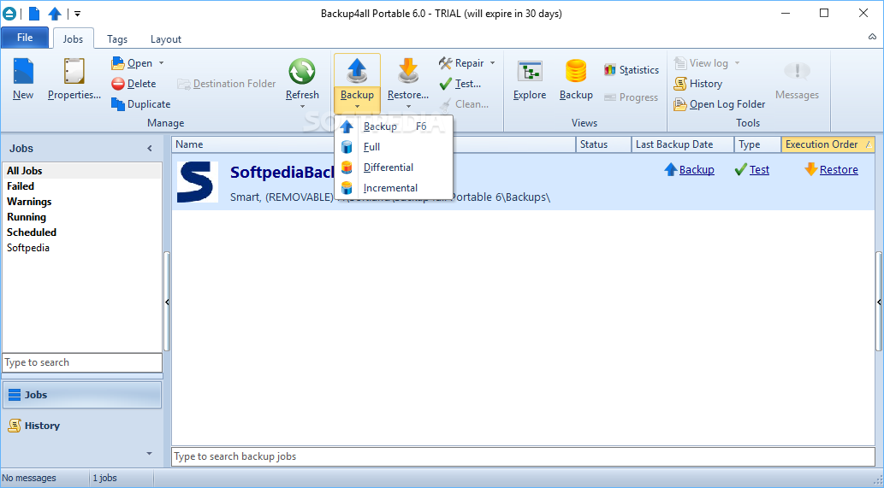Screen dimensions: 884x488
Task: Focus the Jobs panel search box
Action: coord(82,362)
